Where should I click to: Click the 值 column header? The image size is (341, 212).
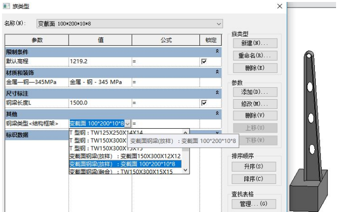pyautogui.click(x=100, y=40)
